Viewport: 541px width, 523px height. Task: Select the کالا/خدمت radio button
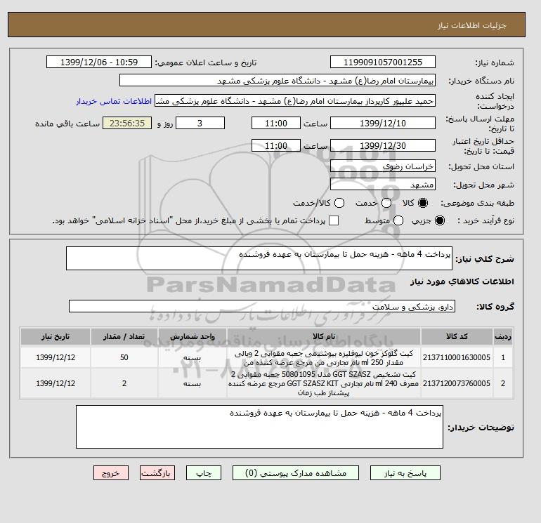point(339,203)
